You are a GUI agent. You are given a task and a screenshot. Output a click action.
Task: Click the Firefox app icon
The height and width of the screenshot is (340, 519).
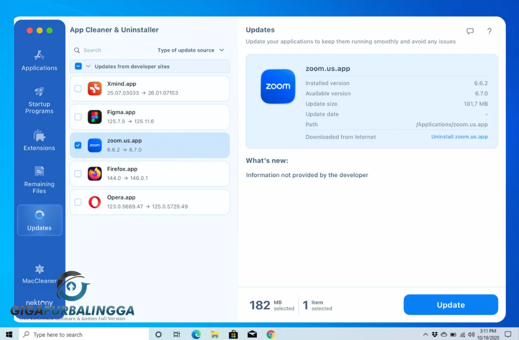(94, 174)
